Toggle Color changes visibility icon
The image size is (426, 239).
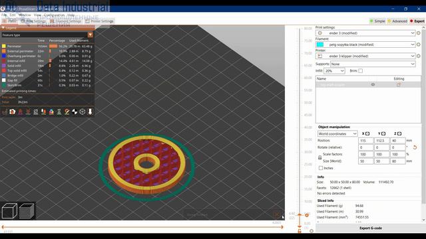pos(51,112)
